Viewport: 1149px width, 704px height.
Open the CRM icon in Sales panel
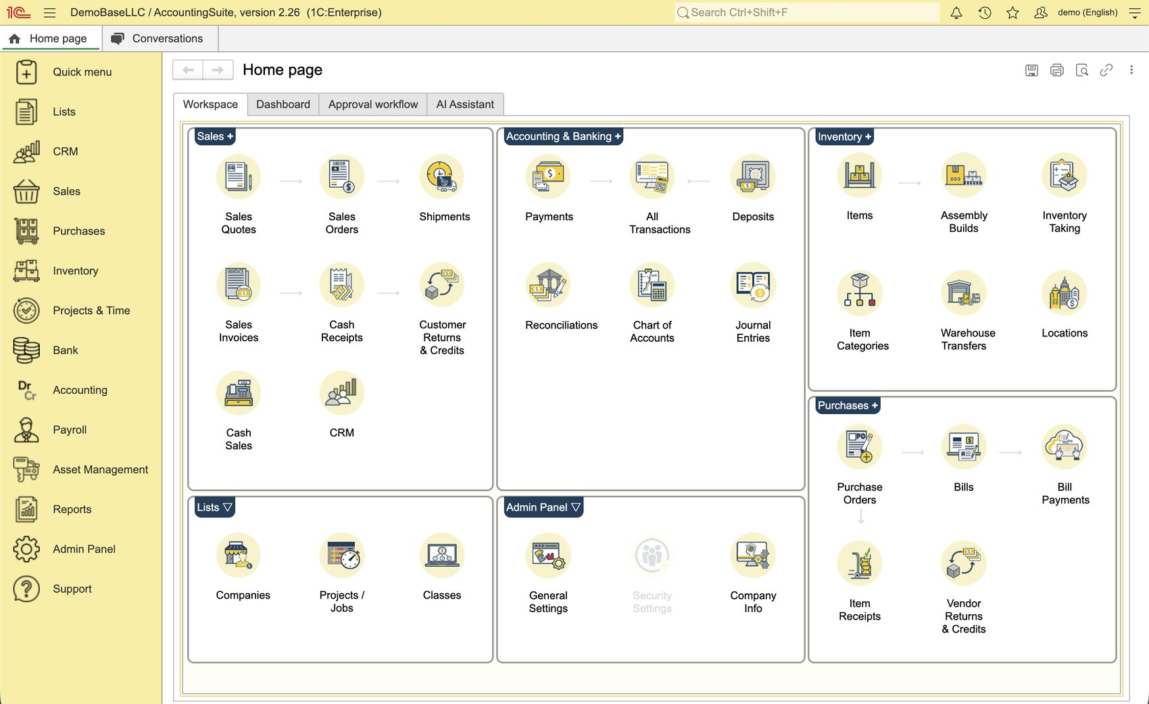click(342, 393)
